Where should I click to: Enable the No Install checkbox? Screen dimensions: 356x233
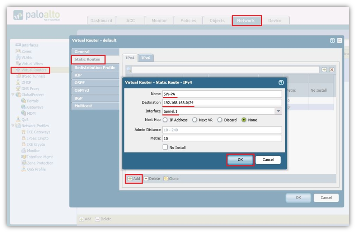(165, 147)
